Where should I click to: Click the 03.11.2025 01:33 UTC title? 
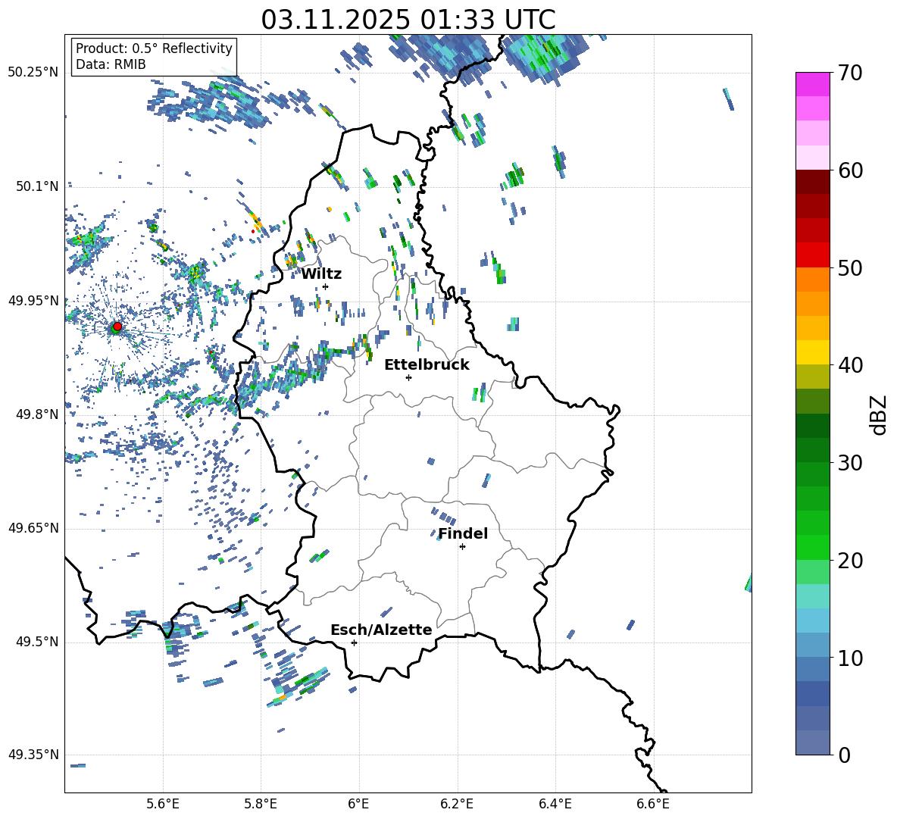tap(408, 20)
